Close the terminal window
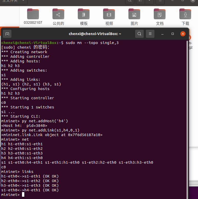The image size is (198, 199). point(183,34)
